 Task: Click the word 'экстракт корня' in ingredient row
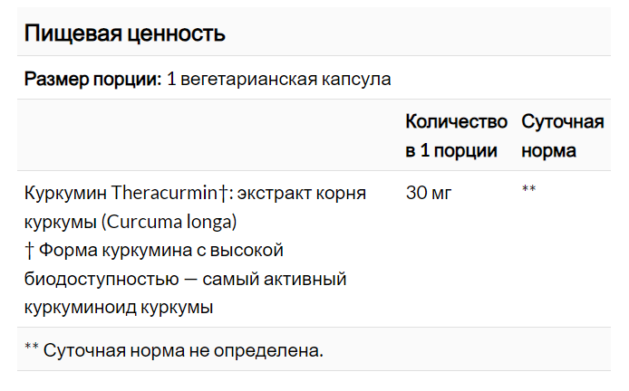click(x=301, y=193)
